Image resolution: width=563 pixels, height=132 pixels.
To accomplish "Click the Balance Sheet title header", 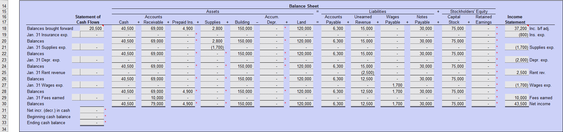I will point(304,6).
